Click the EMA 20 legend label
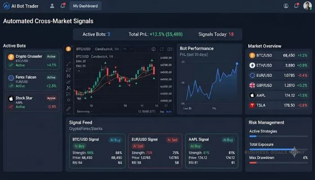Image resolution: width=315 pixels, height=180 pixels. [81, 61]
